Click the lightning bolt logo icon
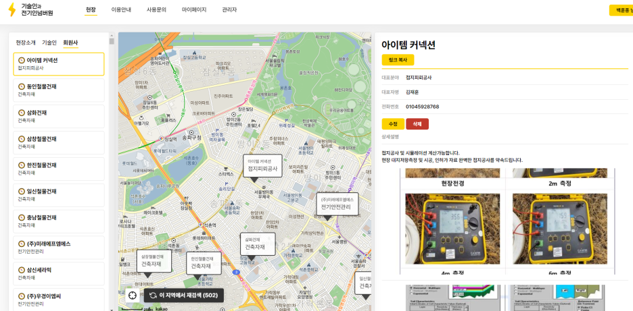The image size is (633, 311). click(x=12, y=9)
